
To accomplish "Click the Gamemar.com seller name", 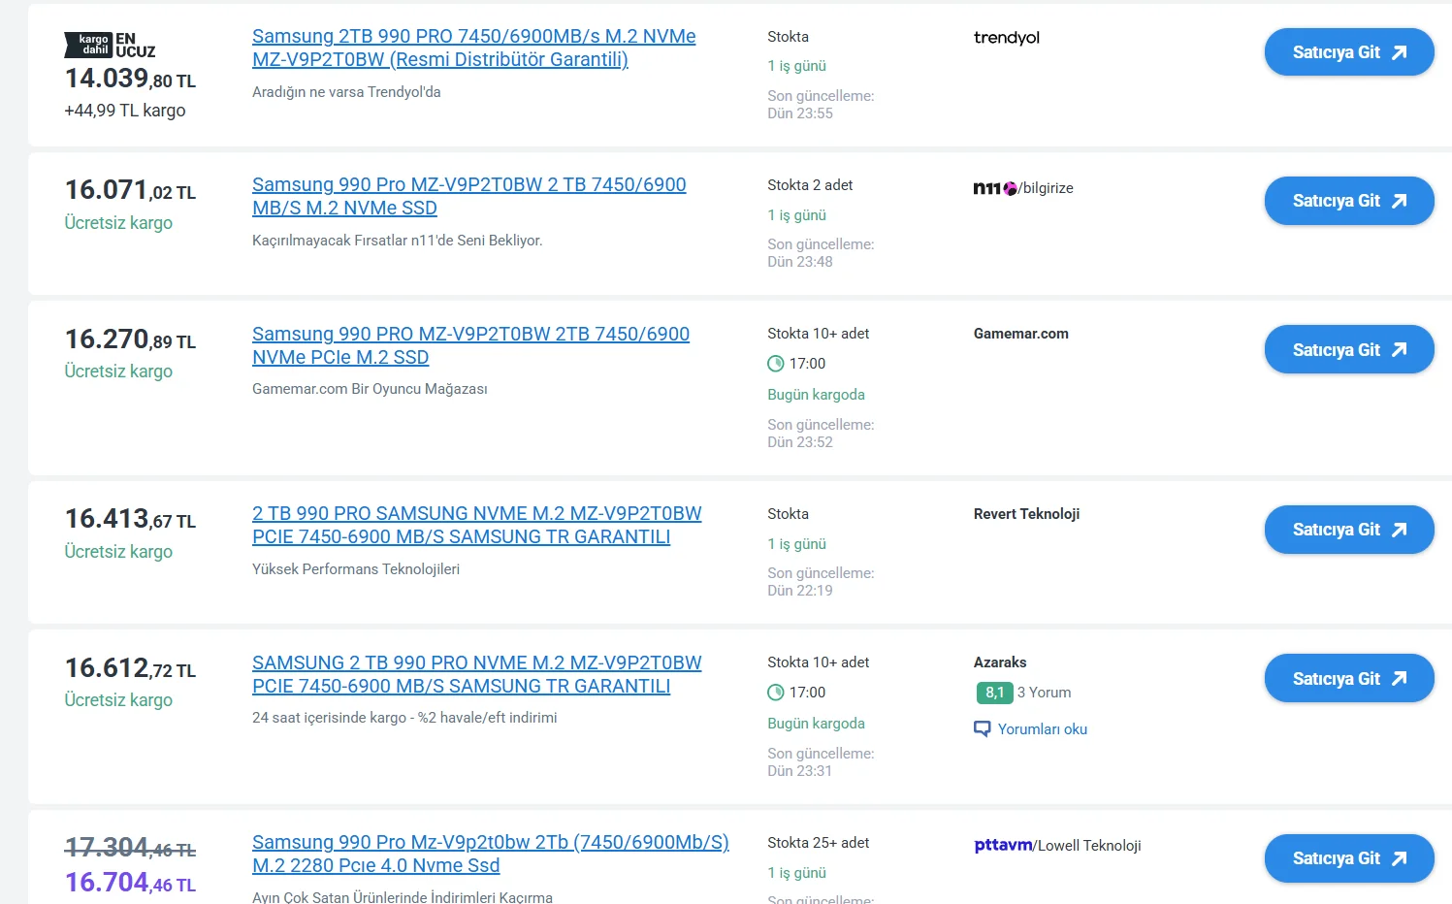I will coord(1021,334).
